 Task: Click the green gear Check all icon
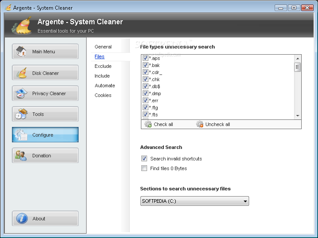pos(148,124)
